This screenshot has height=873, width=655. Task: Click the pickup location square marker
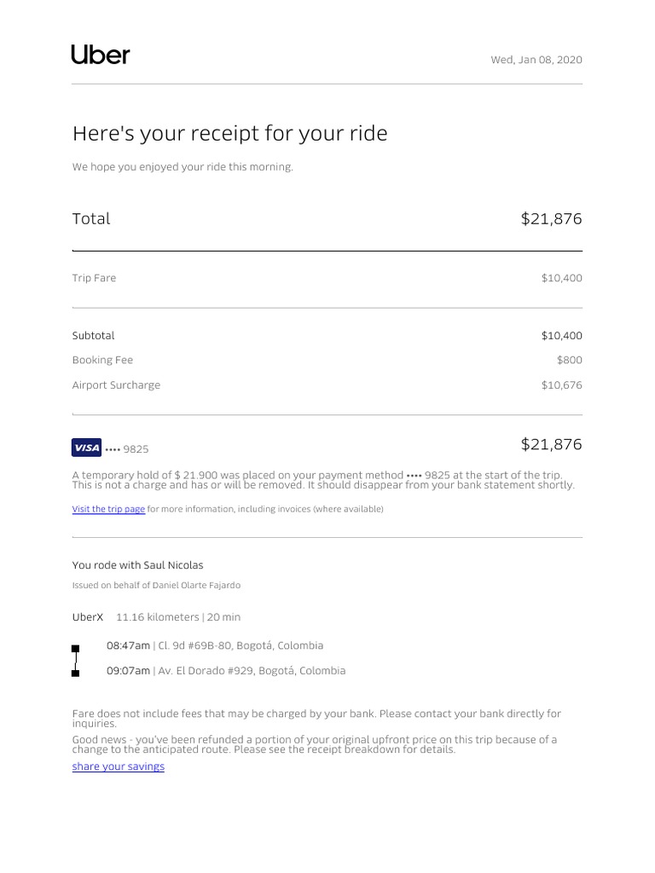point(76,649)
